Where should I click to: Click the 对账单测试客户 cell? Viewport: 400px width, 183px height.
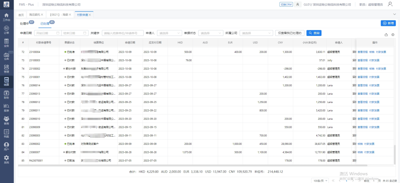[x=90, y=144]
